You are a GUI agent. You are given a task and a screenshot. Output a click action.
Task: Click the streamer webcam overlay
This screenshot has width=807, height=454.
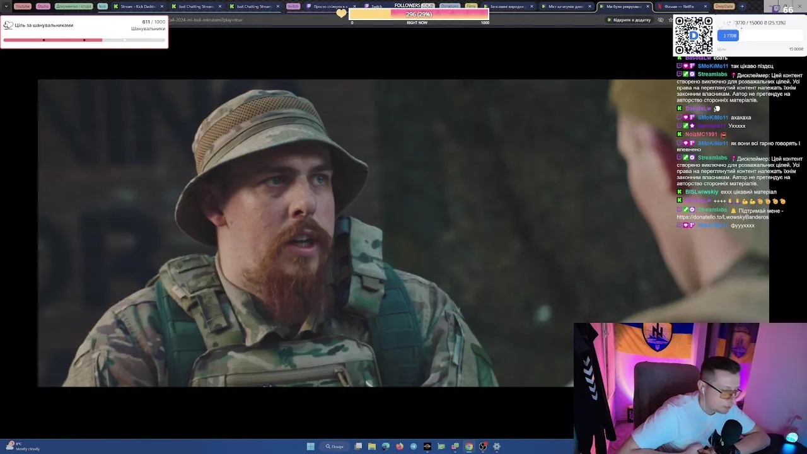pos(690,388)
